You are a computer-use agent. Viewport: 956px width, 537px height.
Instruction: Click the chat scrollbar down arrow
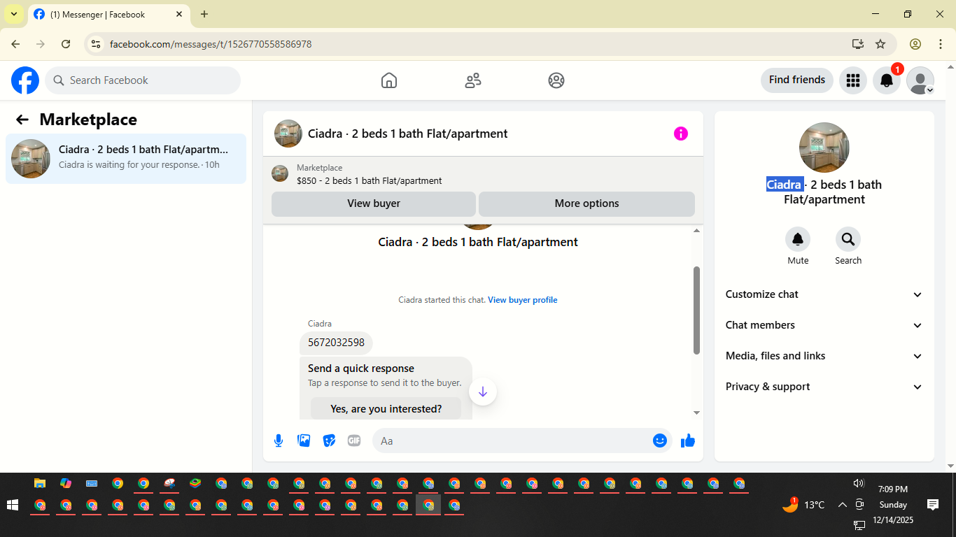click(696, 413)
